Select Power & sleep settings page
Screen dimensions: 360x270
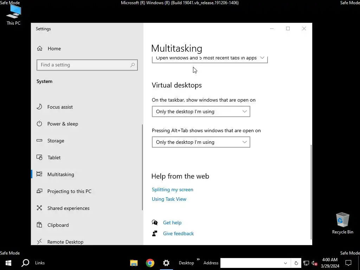(x=87, y=124)
